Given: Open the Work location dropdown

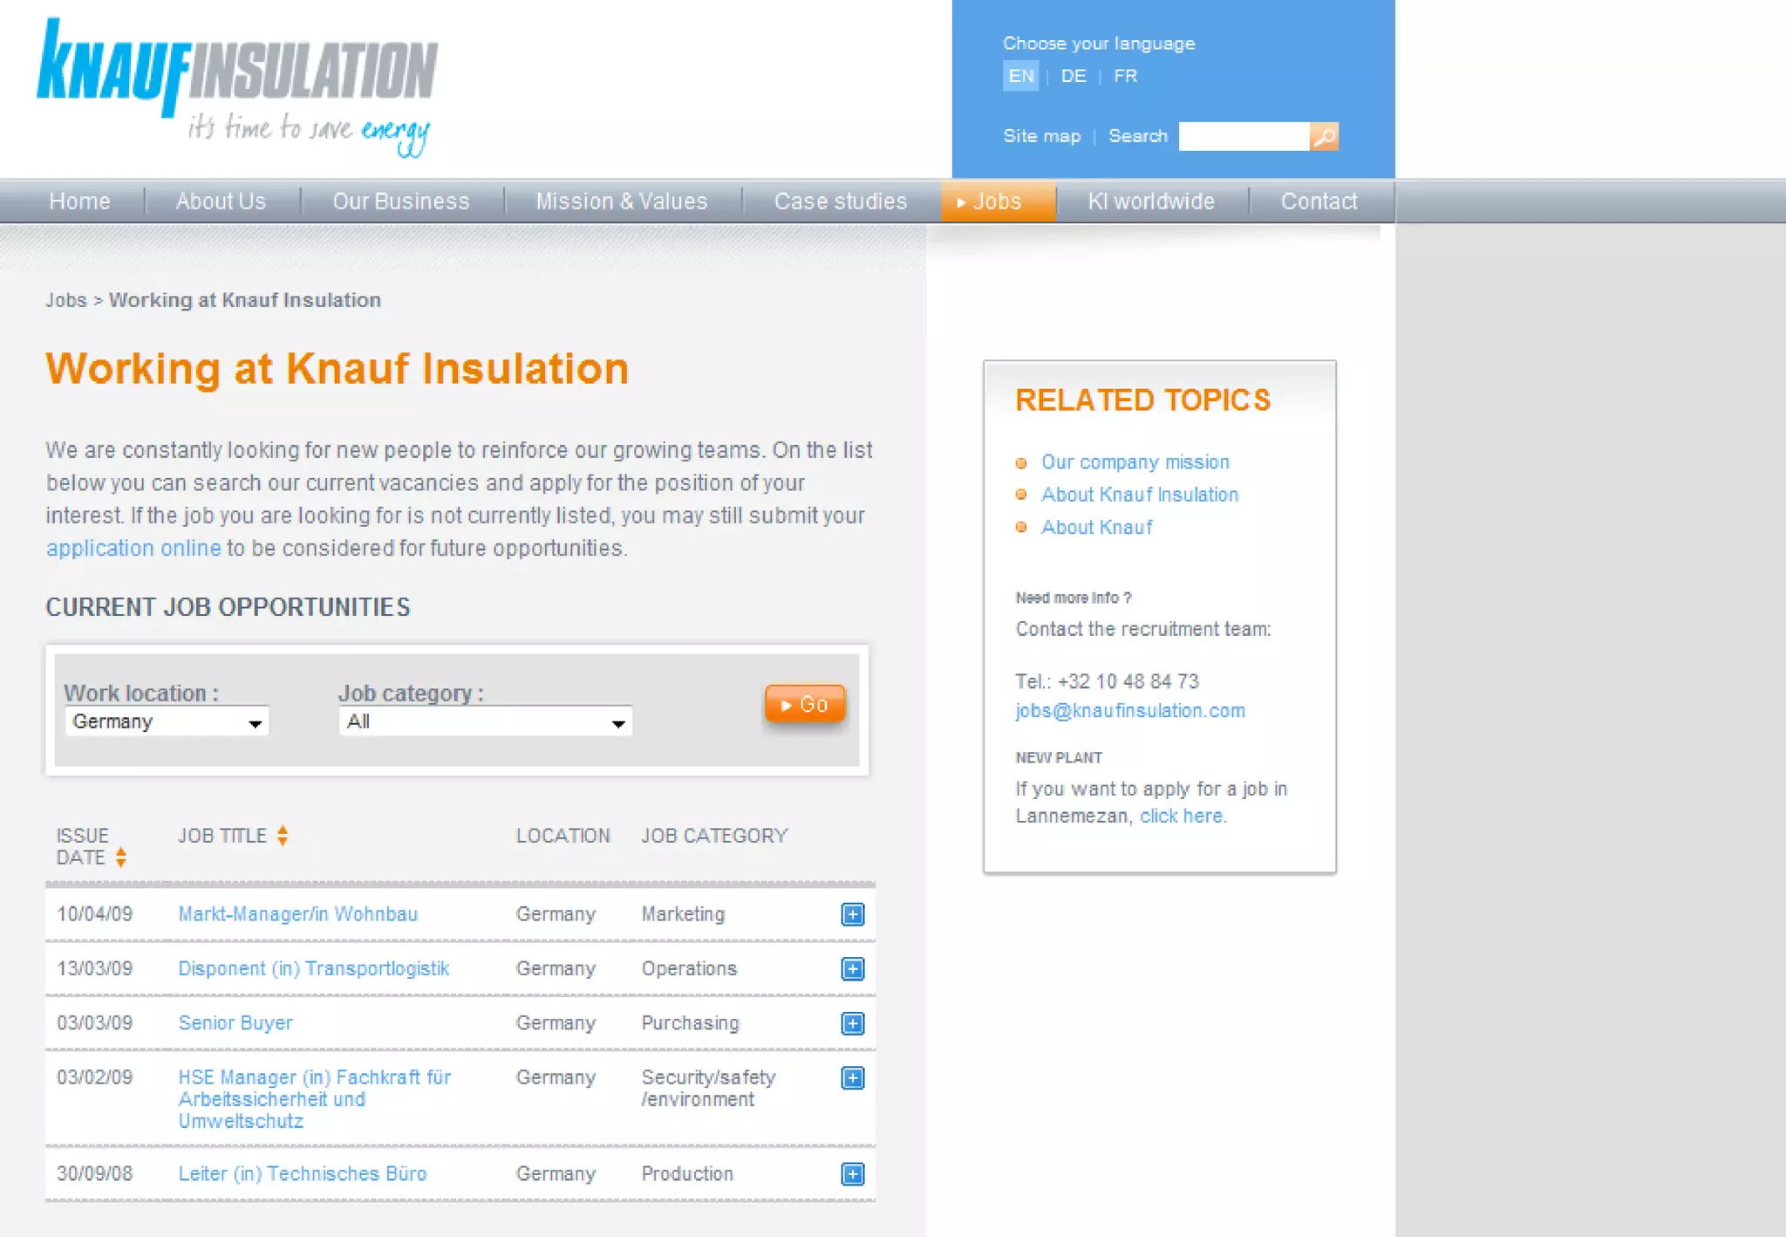Looking at the screenshot, I should (167, 722).
